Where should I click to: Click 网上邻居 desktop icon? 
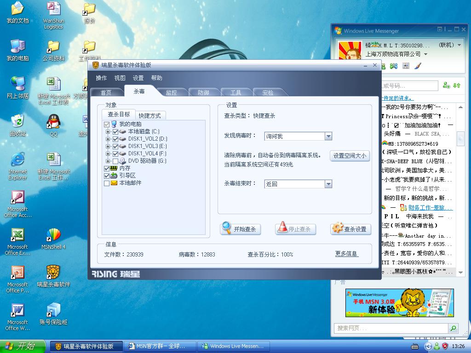coord(18,88)
